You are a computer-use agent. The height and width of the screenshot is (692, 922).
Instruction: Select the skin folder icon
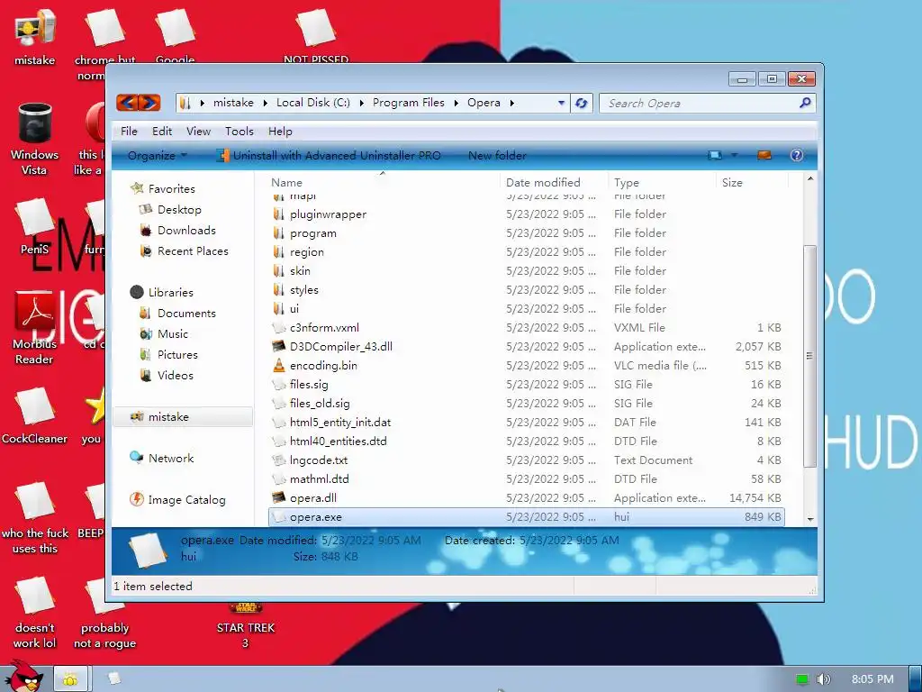tap(279, 270)
